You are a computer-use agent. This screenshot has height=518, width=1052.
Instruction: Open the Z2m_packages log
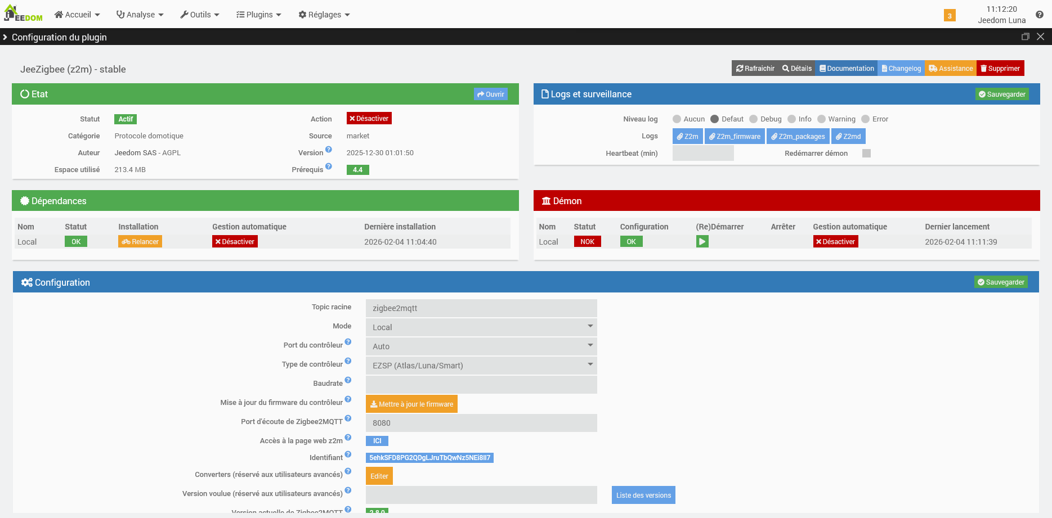[798, 136]
